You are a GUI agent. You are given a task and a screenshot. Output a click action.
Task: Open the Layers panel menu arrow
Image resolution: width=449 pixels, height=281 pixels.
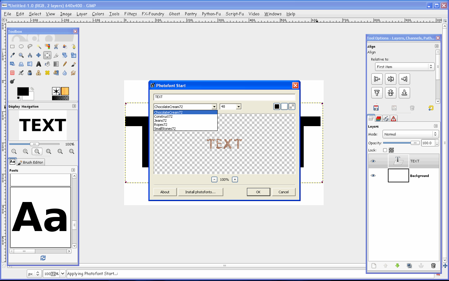point(436,126)
